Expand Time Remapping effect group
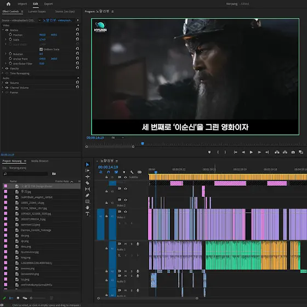The image size is (307, 307). pos(3,73)
